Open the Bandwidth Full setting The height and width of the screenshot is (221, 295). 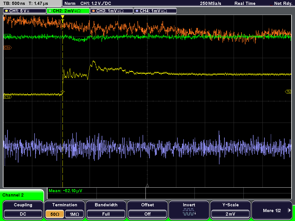(x=106, y=214)
